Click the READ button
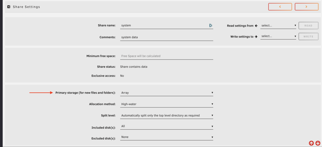Image resolution: width=322 pixels, height=147 pixels. [x=308, y=26]
